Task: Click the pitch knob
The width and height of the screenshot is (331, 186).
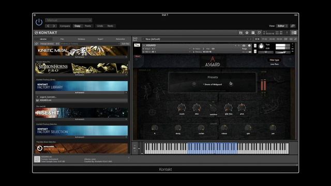Action: [x=242, y=107]
